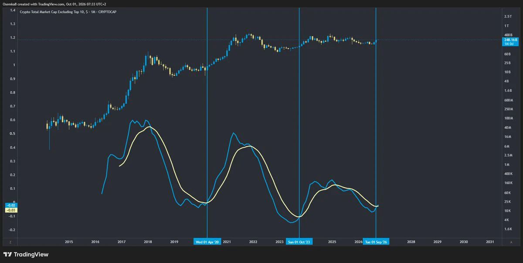Click the 2028 year label on the time axis
523x263 pixels.
click(411, 242)
